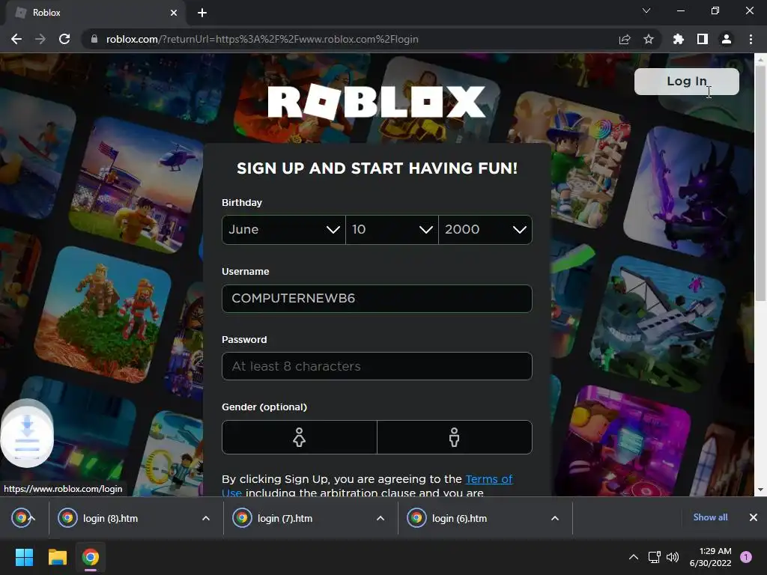The image size is (767, 575).
Task: Open the notification badge in the tray
Action: point(746,557)
